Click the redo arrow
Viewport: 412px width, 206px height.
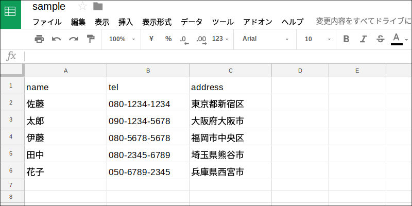point(74,39)
